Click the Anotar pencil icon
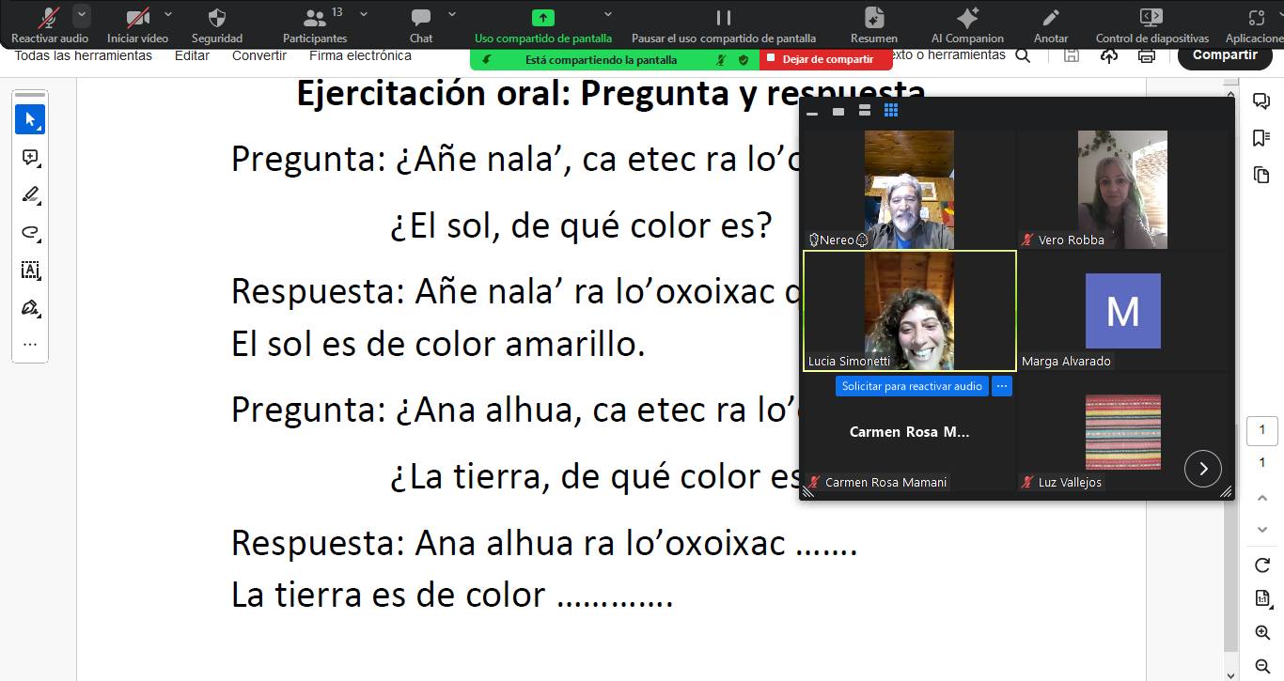1284x681 pixels. pyautogui.click(x=1050, y=18)
